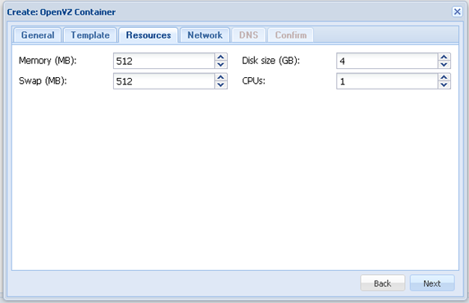Screen dimensions: 469x303
Task: Go to the Network tab
Action: pyautogui.click(x=205, y=35)
